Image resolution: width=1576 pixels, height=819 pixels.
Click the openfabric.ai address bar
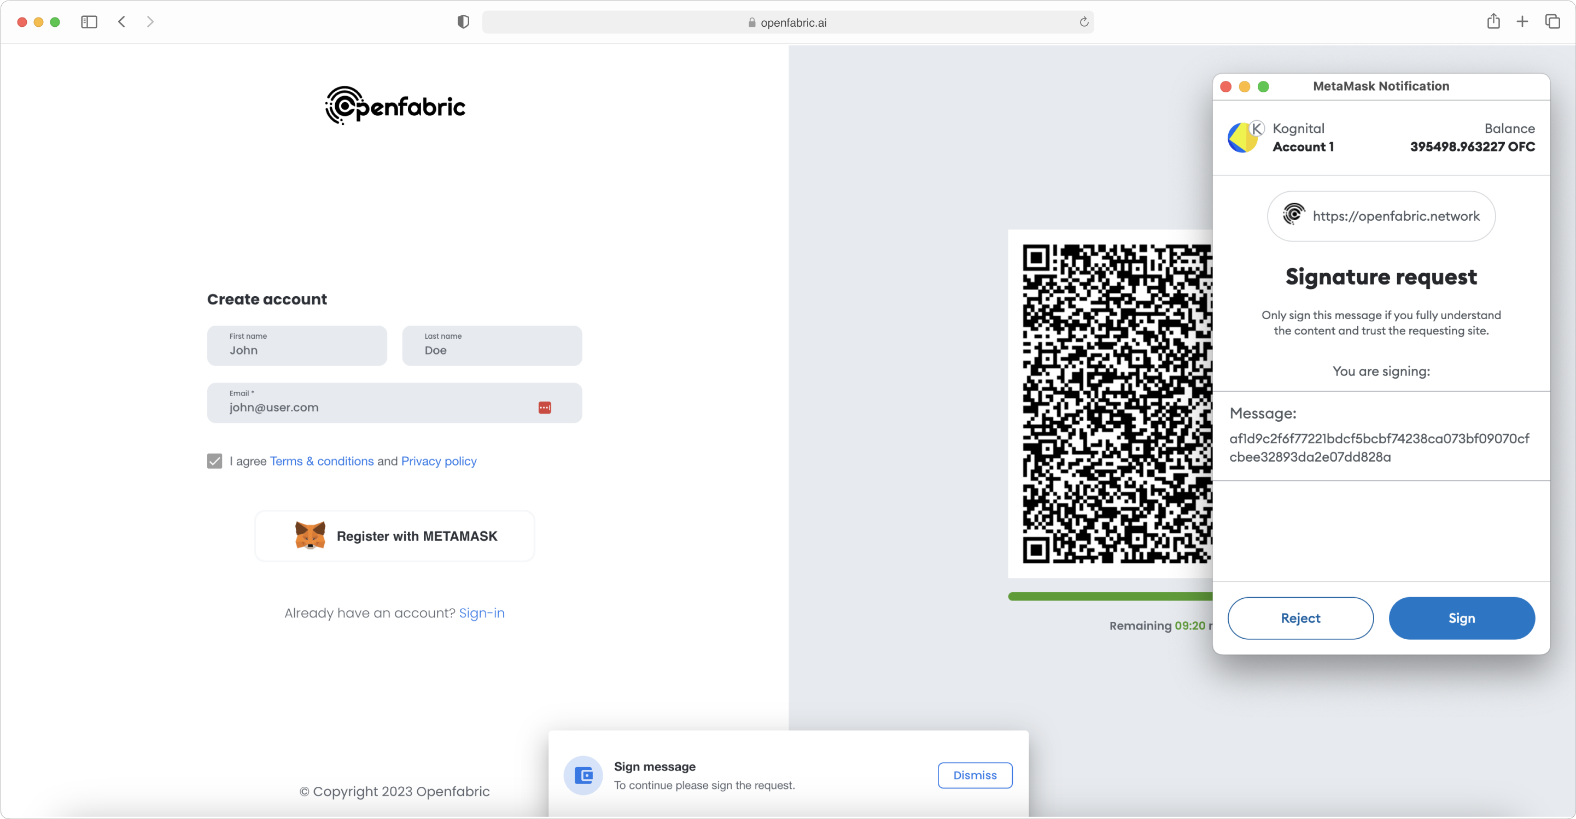pyautogui.click(x=787, y=22)
